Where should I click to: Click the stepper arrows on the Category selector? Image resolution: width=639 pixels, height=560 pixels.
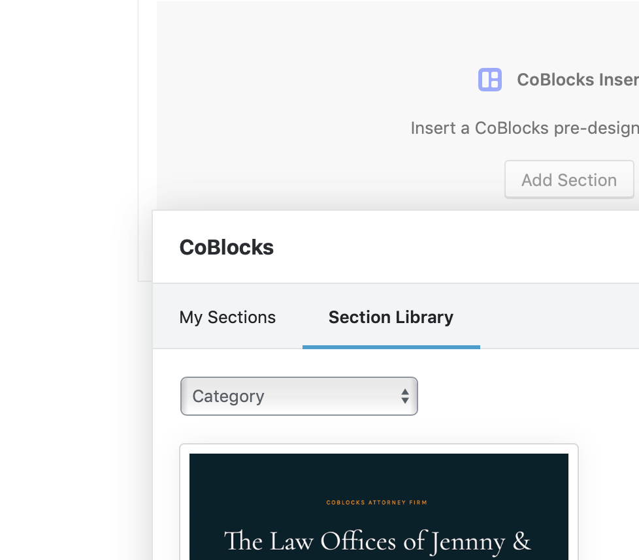click(x=406, y=396)
